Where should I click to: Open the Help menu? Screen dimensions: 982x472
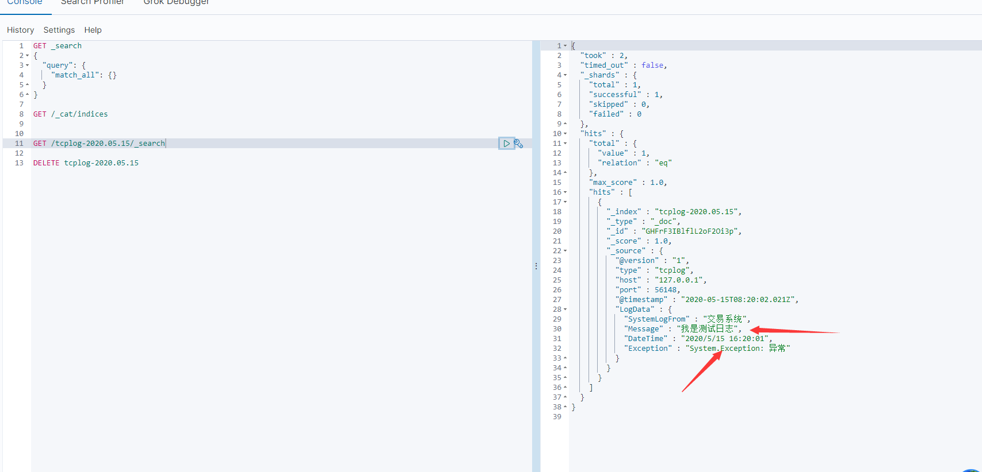[93, 30]
